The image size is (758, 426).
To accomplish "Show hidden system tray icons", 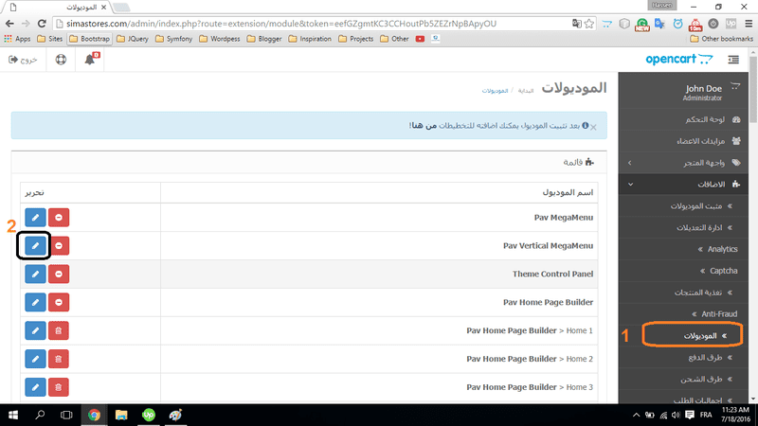I will pyautogui.click(x=636, y=415).
